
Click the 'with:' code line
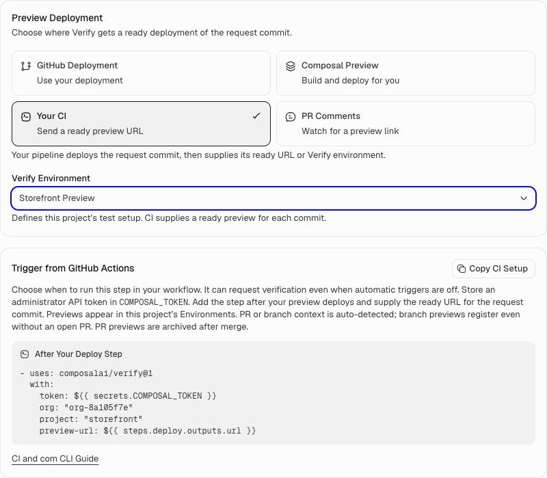pyautogui.click(x=42, y=384)
